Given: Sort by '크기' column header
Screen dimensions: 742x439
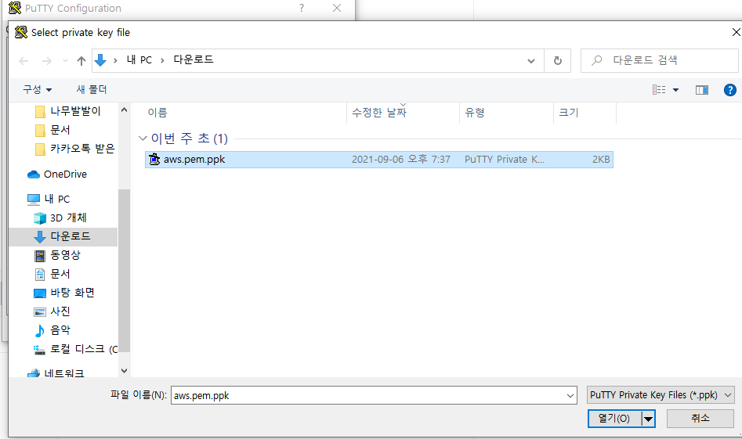Looking at the screenshot, I should coord(568,113).
